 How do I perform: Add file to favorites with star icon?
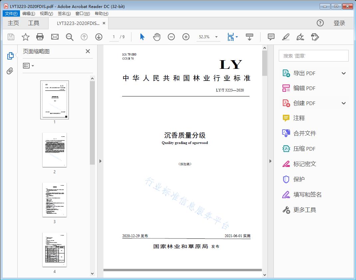pyautogui.click(x=26, y=37)
